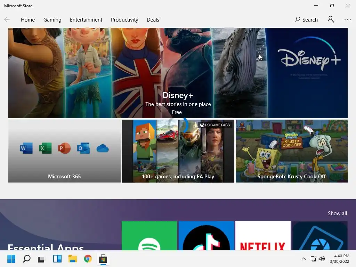Open the Disney+ featured banner
The width and height of the screenshot is (356, 267).
point(178,73)
